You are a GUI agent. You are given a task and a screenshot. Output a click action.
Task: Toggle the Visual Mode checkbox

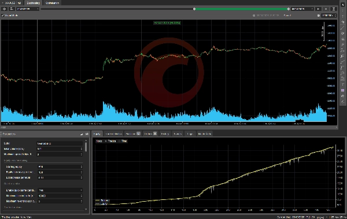coord(3,15)
